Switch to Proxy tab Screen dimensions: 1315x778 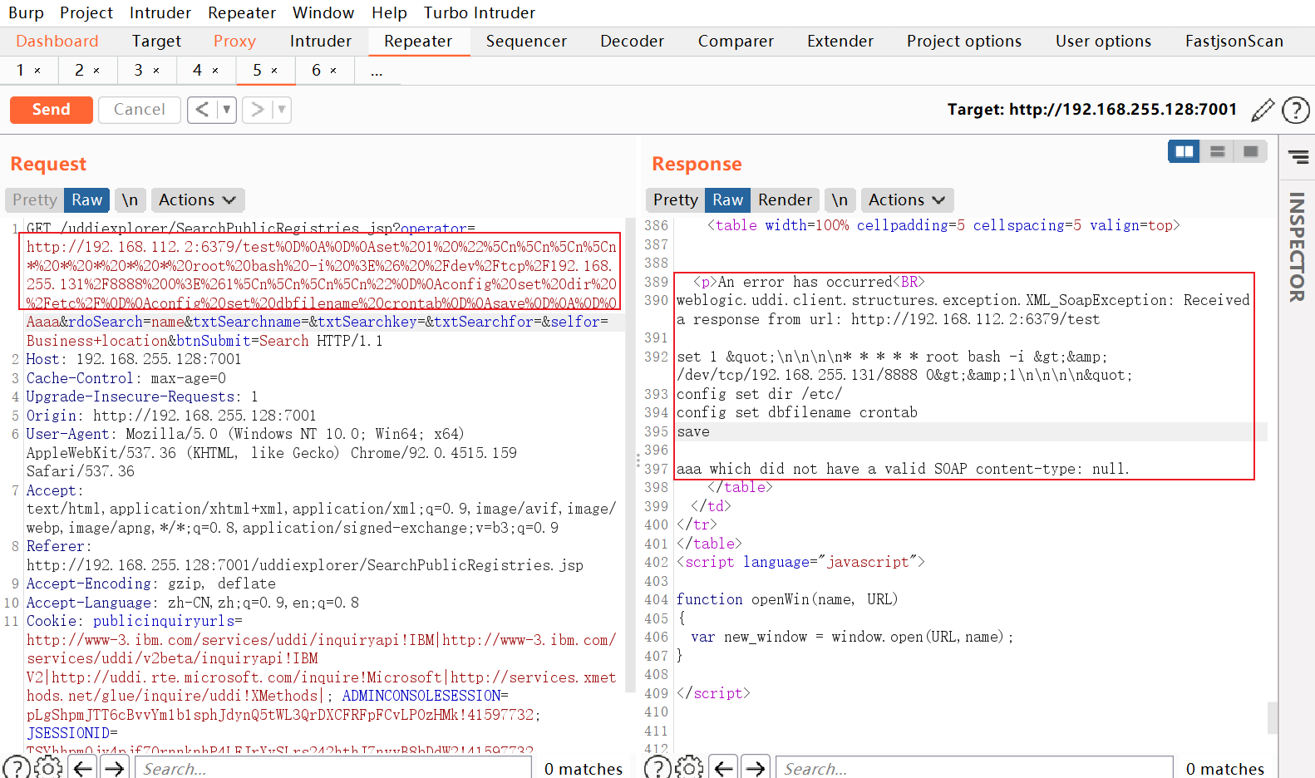[x=234, y=41]
